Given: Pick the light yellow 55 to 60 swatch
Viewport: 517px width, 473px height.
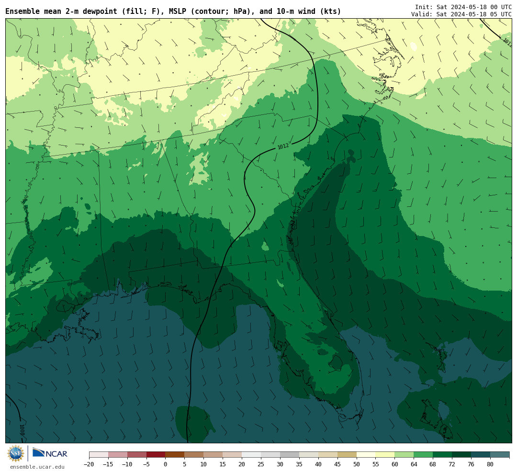Looking at the screenshot, I should pos(385,455).
